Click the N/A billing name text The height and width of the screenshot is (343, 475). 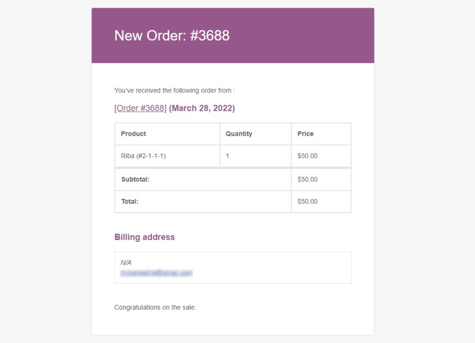(126, 263)
